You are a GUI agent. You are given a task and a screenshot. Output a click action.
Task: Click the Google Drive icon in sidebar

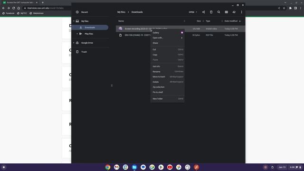[77, 43]
